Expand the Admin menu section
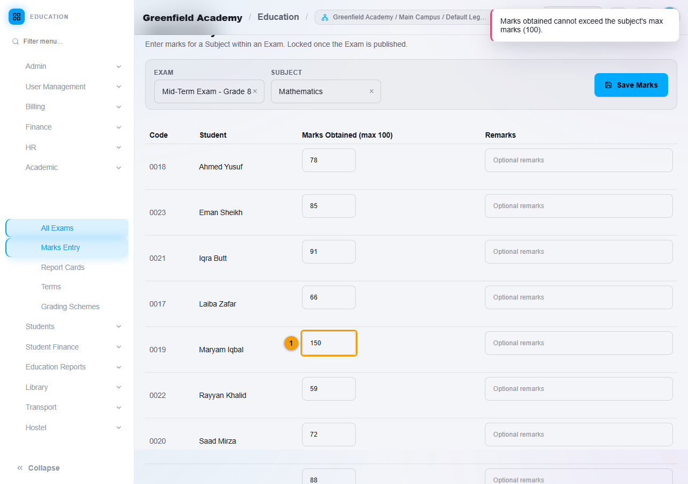The width and height of the screenshot is (688, 484). click(x=119, y=67)
